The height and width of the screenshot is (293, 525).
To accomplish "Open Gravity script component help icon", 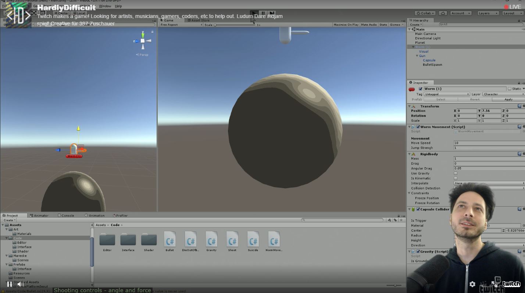I will click(519, 251).
